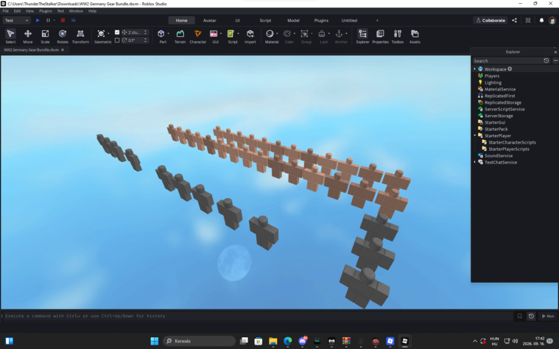Stop the test with the red Stop button
This screenshot has width=559, height=349.
tap(63, 20)
